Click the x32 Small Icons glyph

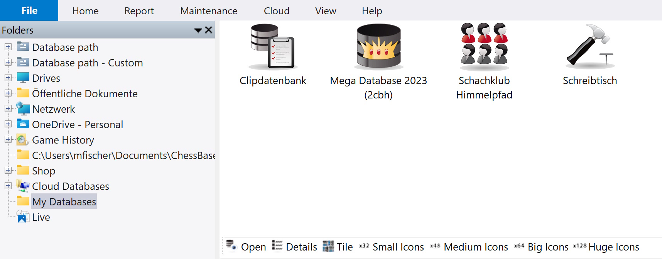[364, 246]
